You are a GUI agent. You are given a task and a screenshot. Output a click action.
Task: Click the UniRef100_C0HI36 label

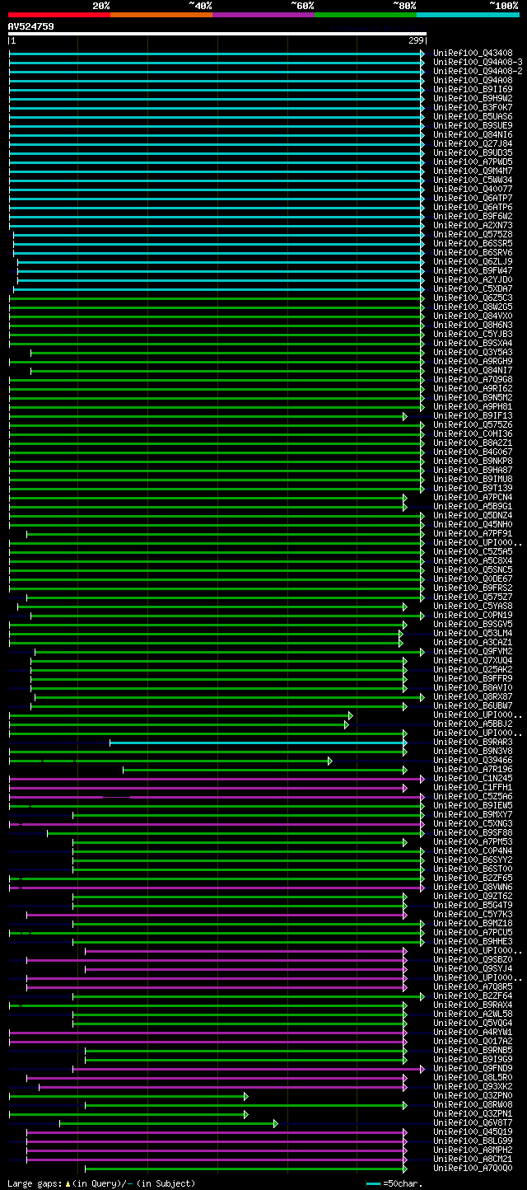pyautogui.click(x=473, y=433)
